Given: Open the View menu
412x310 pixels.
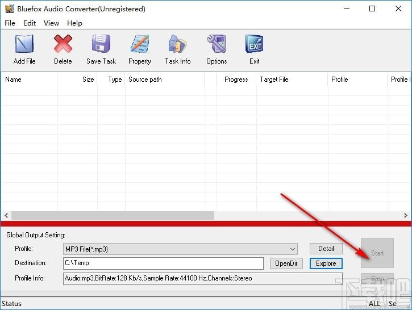Looking at the screenshot, I should [52, 23].
